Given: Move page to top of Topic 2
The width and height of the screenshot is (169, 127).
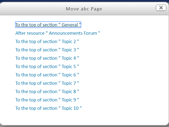Looking at the screenshot, I should (47, 41).
